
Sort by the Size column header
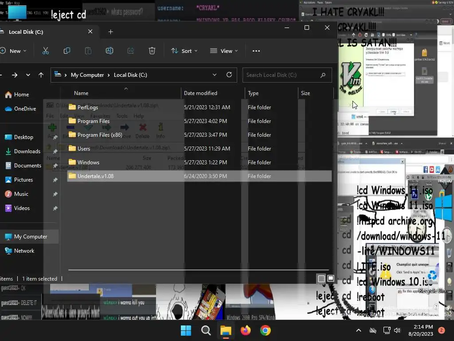(305, 93)
